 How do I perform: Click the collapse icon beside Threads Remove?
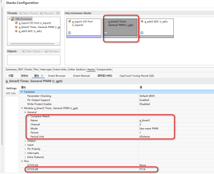pyautogui.click(x=58, y=13)
